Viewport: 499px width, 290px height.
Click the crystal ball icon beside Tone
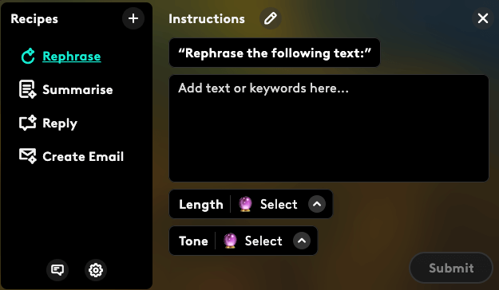pos(230,241)
